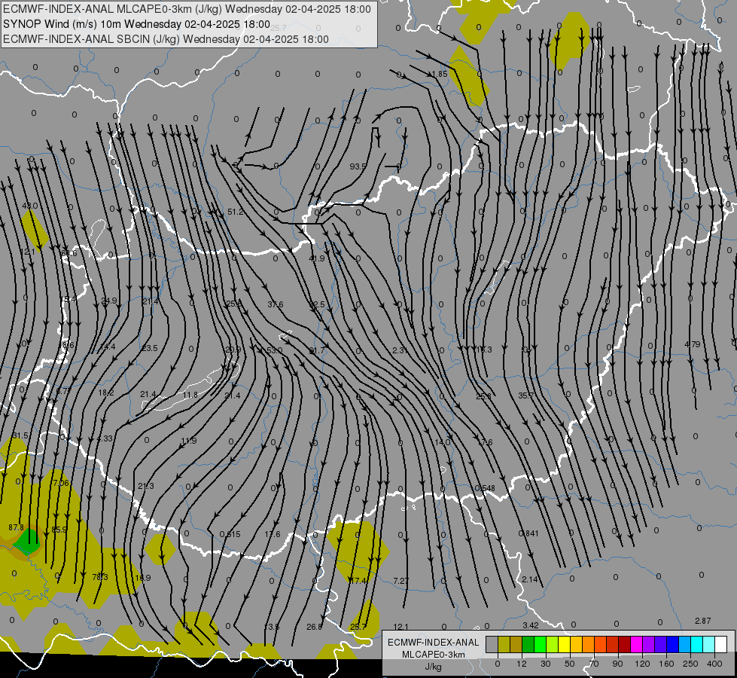Viewport: 737px width, 678px height.
Task: Click the map value 2.14
Action: (x=530, y=579)
